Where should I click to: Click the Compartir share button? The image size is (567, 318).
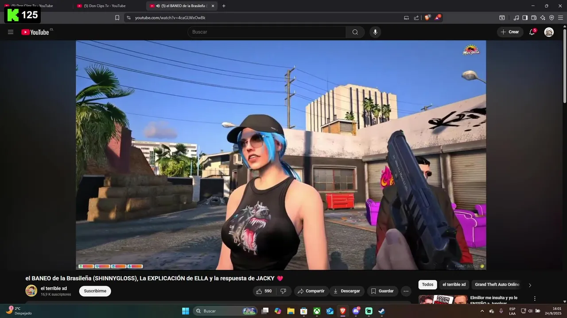pyautogui.click(x=311, y=291)
